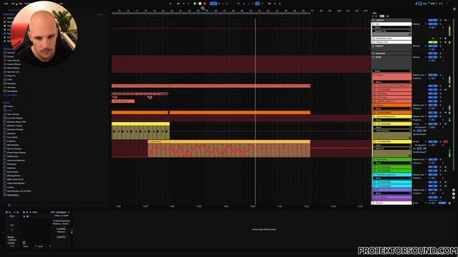This screenshot has width=458, height=257.
Task: Disarm the red-armed yellow MIDI track
Action: [445, 141]
